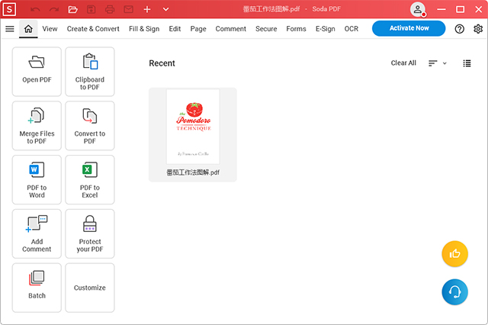488x325 pixels.
Task: Start the Batch processing tool
Action: coord(37,288)
